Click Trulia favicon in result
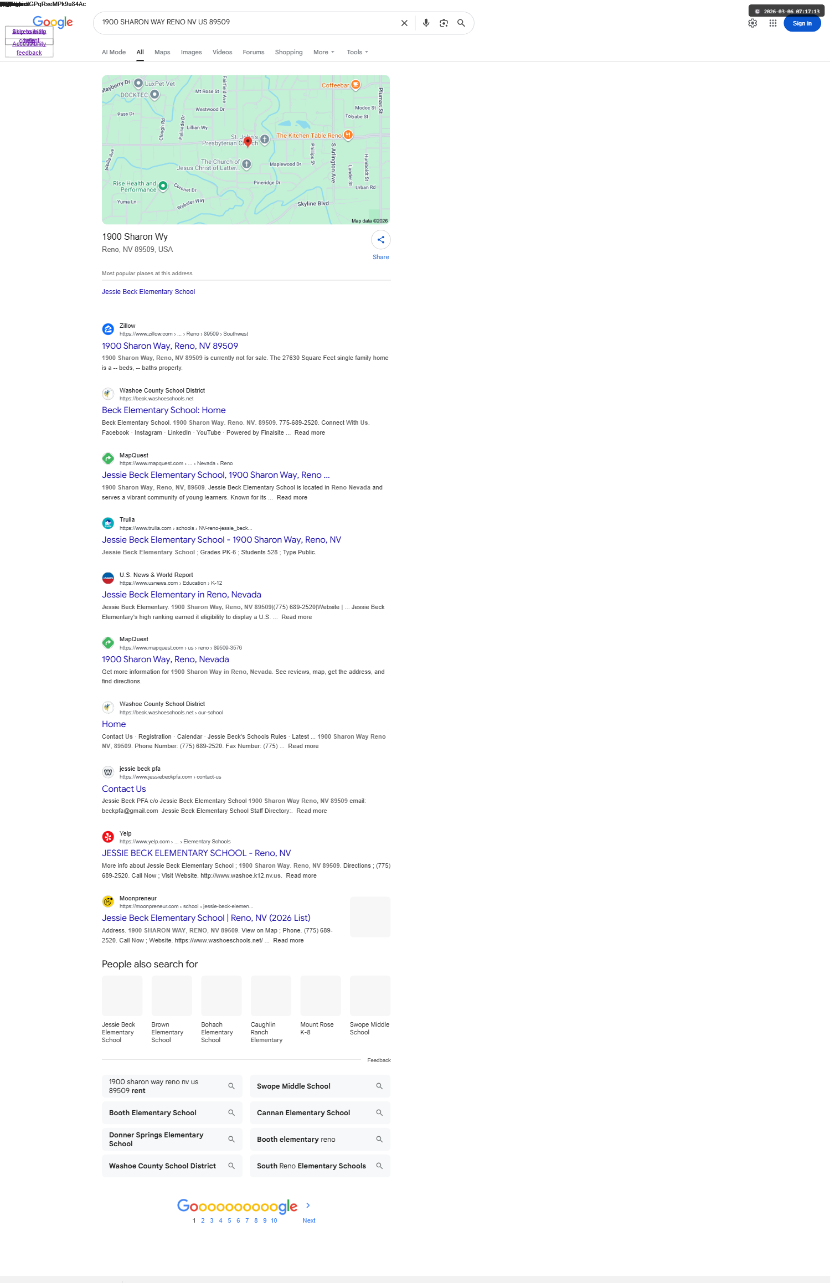The height and width of the screenshot is (1283, 840). [108, 523]
